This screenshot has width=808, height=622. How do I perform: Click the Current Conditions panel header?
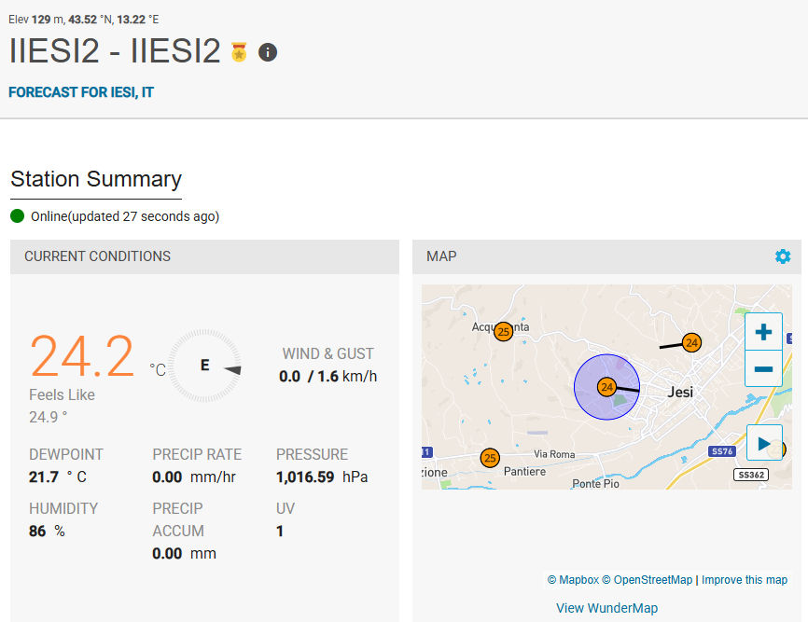coord(204,256)
